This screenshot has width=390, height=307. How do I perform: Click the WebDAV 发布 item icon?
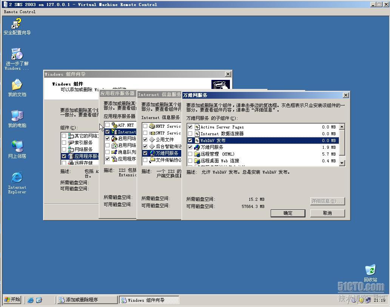point(197,141)
